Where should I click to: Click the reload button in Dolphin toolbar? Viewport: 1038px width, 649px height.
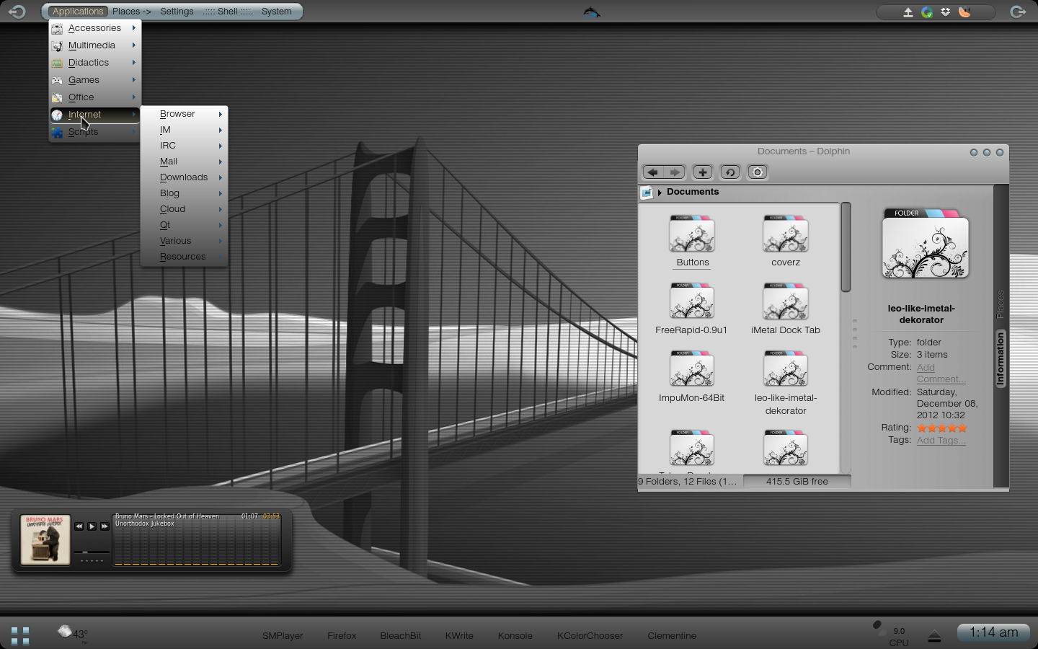730,172
